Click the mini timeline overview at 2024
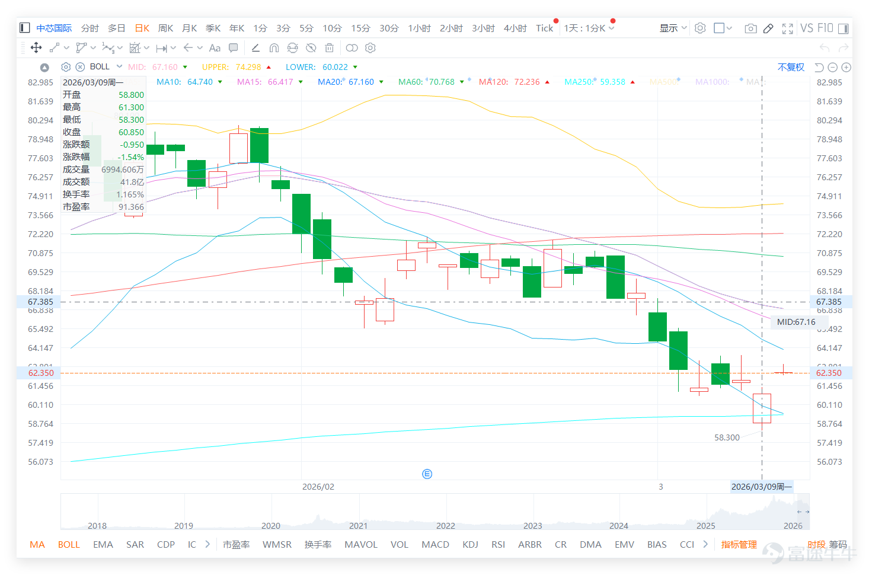 tap(618, 525)
